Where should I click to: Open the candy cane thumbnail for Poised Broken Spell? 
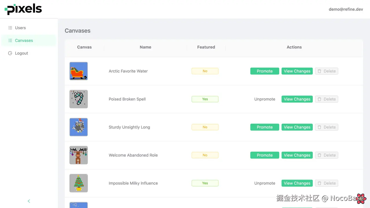click(79, 99)
